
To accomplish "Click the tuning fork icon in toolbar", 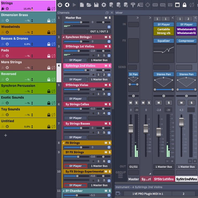I will point(133,5).
